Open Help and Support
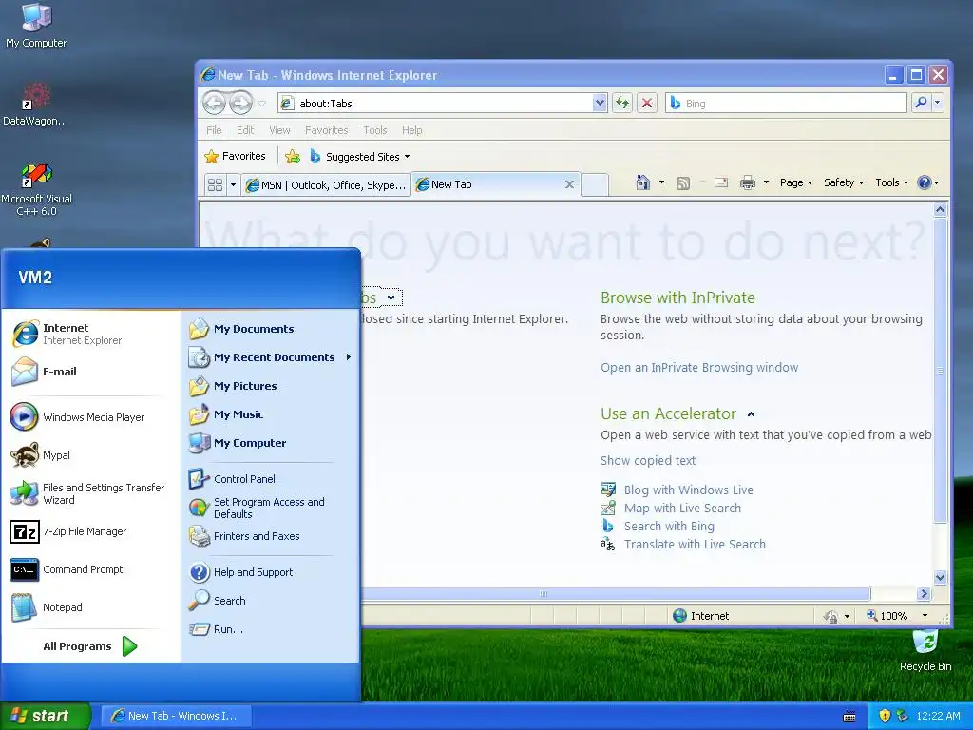Image resolution: width=973 pixels, height=730 pixels. click(x=270, y=571)
